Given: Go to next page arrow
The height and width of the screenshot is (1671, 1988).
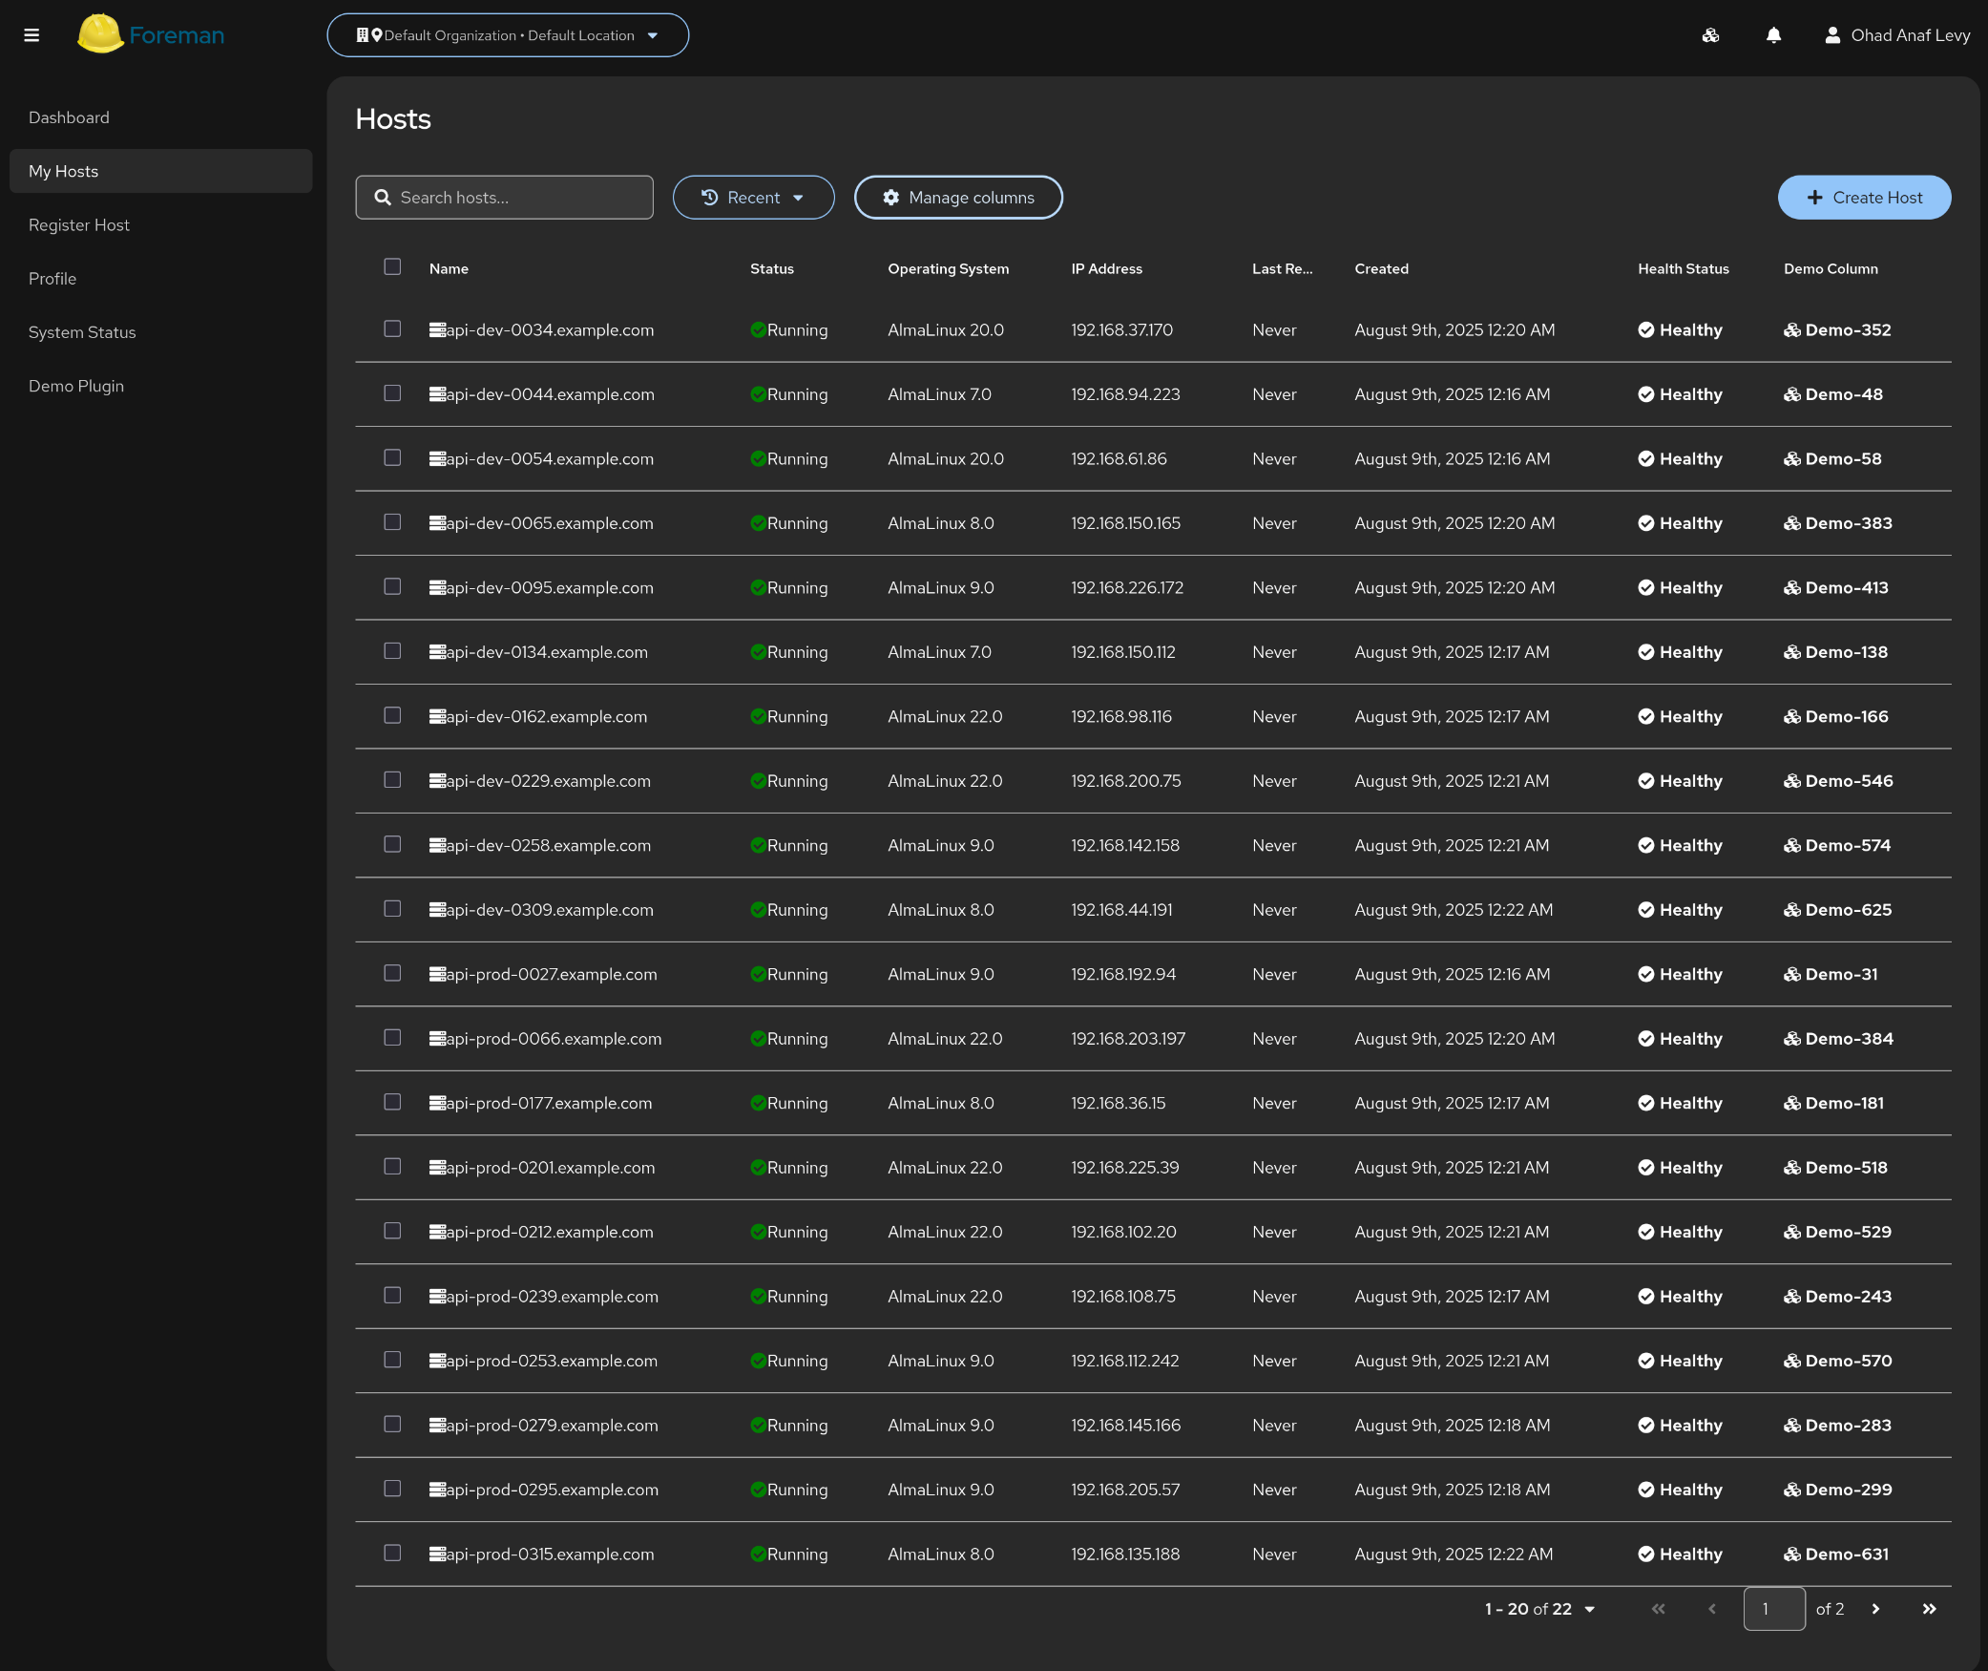Looking at the screenshot, I should [x=1875, y=1609].
